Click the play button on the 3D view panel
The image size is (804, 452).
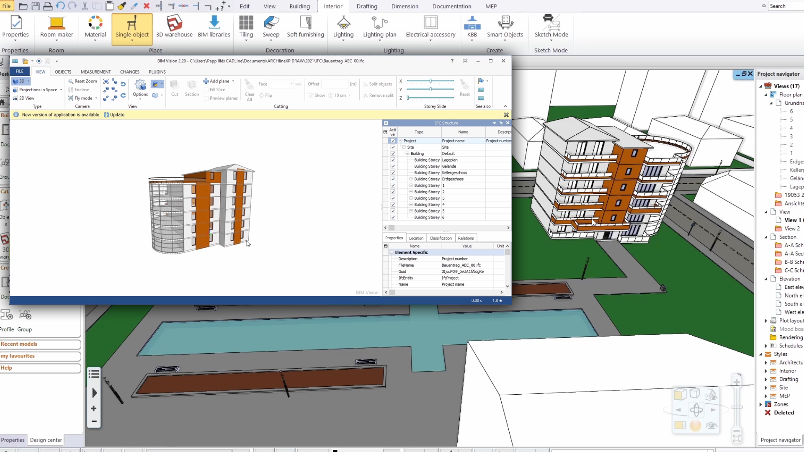tap(94, 393)
